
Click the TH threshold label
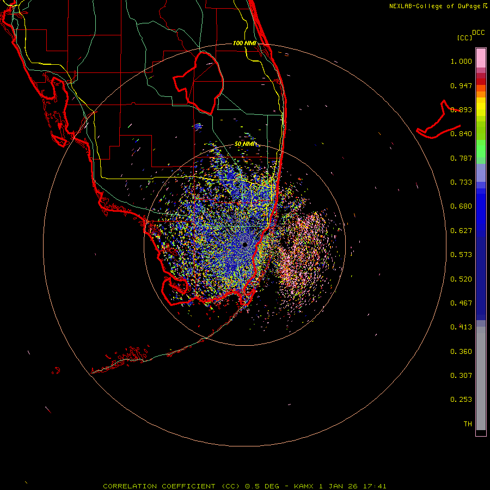[x=468, y=424]
